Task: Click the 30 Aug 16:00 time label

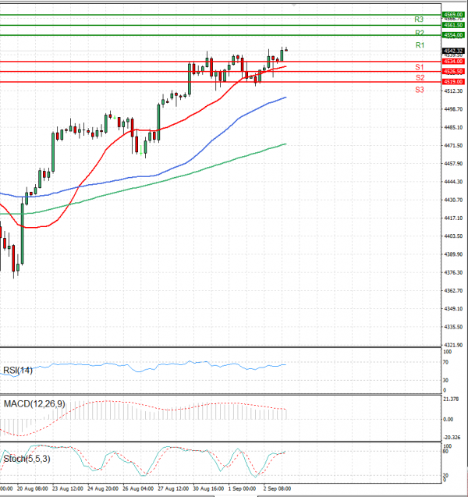Action: pyautogui.click(x=208, y=488)
